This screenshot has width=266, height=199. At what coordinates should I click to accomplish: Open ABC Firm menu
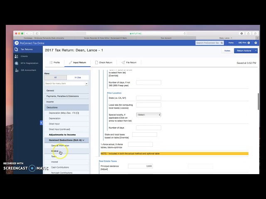pyautogui.click(x=244, y=43)
